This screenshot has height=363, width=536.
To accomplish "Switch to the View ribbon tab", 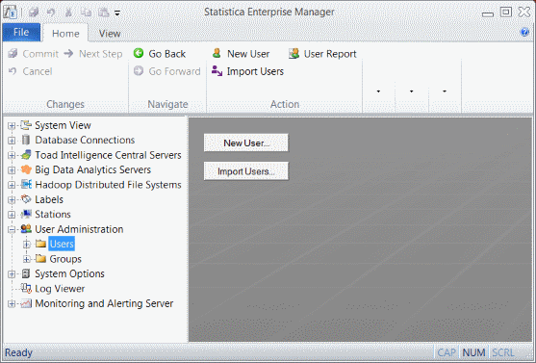I will click(x=110, y=34).
